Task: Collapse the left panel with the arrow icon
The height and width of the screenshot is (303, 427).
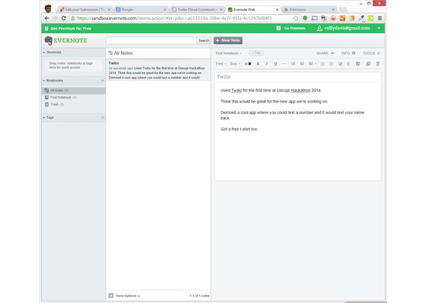Action: coord(111,296)
